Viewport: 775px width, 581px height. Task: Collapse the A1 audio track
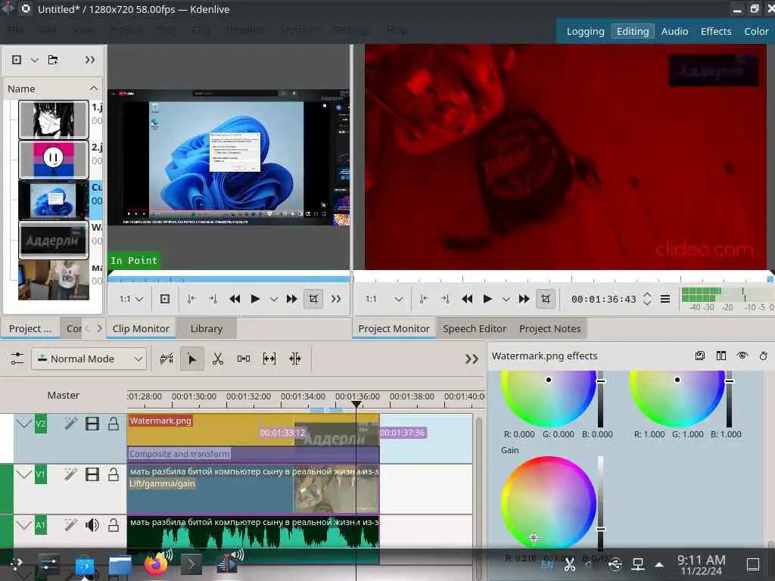[x=23, y=525]
